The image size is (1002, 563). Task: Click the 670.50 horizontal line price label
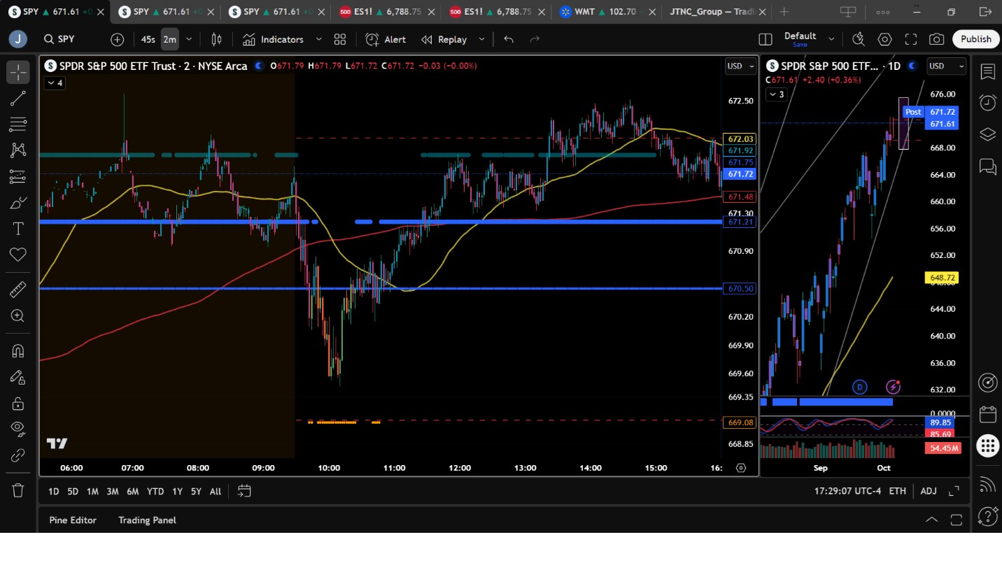[740, 288]
